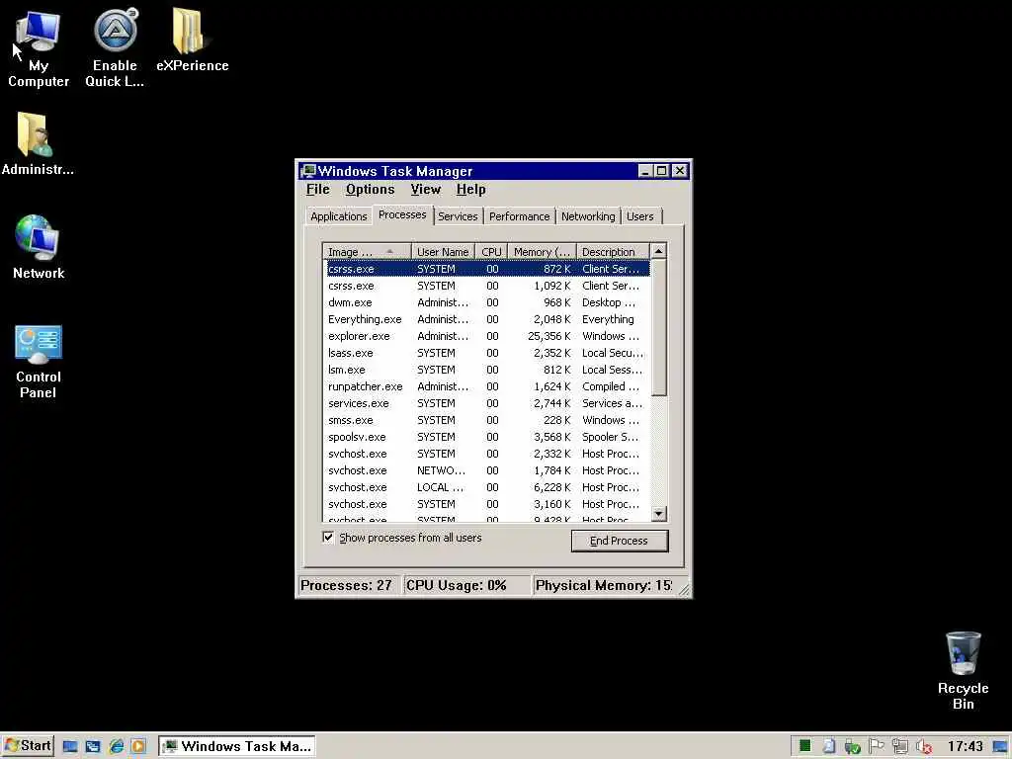This screenshot has width=1012, height=759.
Task: Click the Physical Memory status entry
Action: click(x=604, y=585)
